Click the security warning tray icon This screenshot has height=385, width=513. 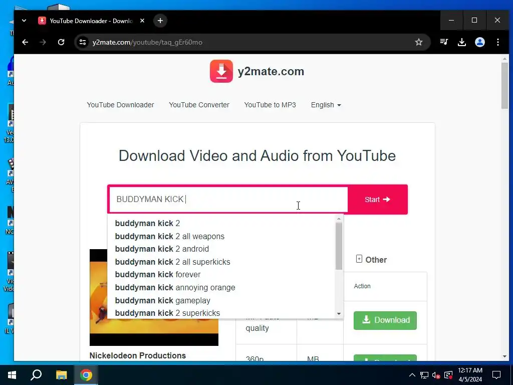[448, 375]
